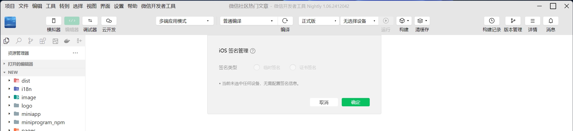Viewport: 573px width, 131px height.
Task: Open the 项目 menu
Action: point(10,6)
